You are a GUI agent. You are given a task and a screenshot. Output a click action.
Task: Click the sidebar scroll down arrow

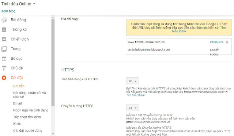pyautogui.click(x=53, y=134)
